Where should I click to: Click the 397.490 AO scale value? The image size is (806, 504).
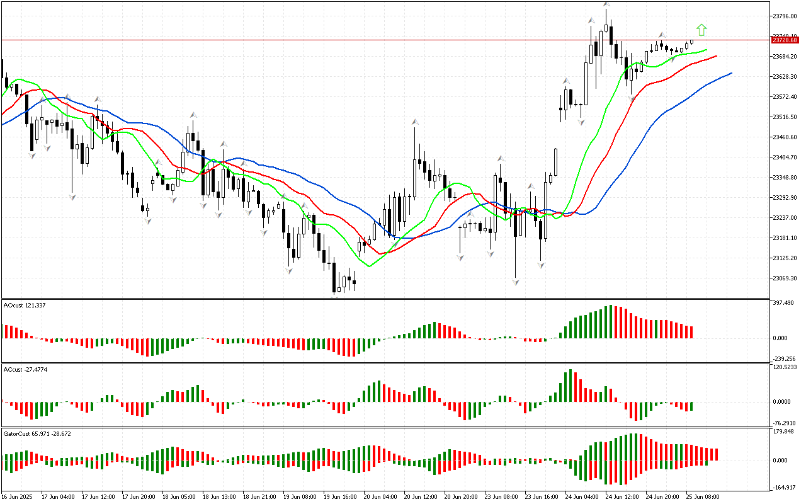(784, 303)
